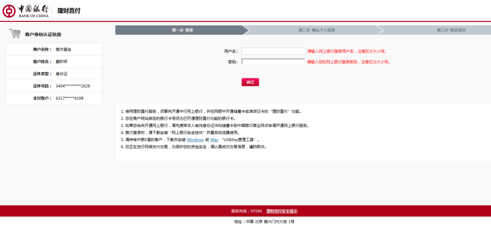This screenshot has width=491, height=250.
Task: Click the 密码 input field
Action: tap(273, 62)
